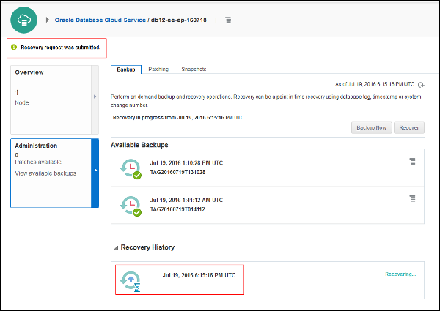Click Patches available text

click(38, 162)
